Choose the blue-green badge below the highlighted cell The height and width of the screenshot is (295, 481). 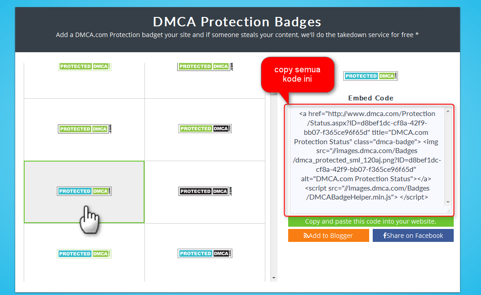pos(84,253)
